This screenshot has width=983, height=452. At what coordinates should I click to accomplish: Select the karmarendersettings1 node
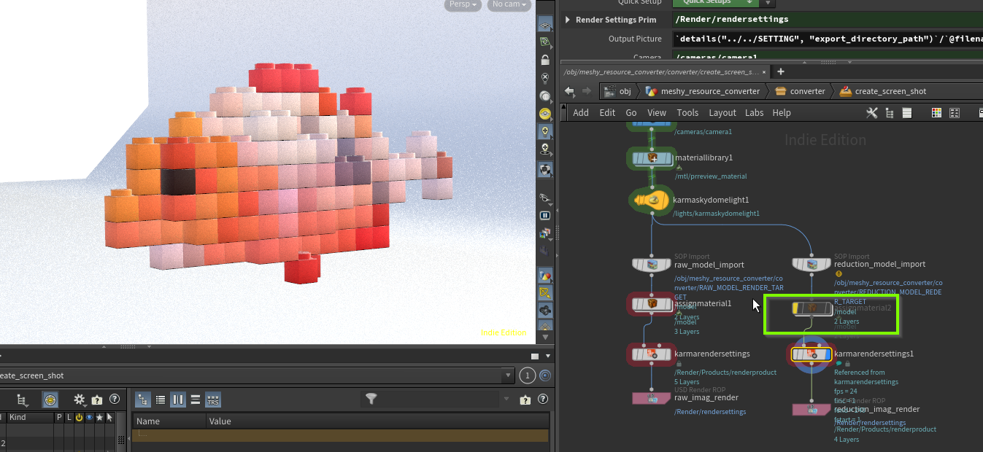(812, 354)
